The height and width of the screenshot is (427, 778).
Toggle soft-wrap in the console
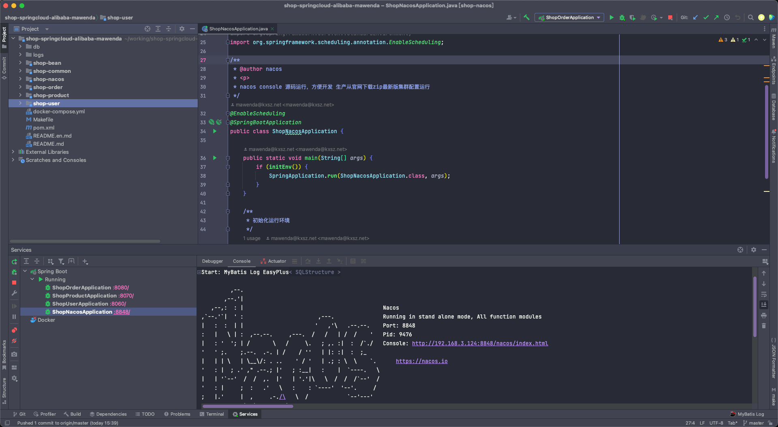[764, 294]
